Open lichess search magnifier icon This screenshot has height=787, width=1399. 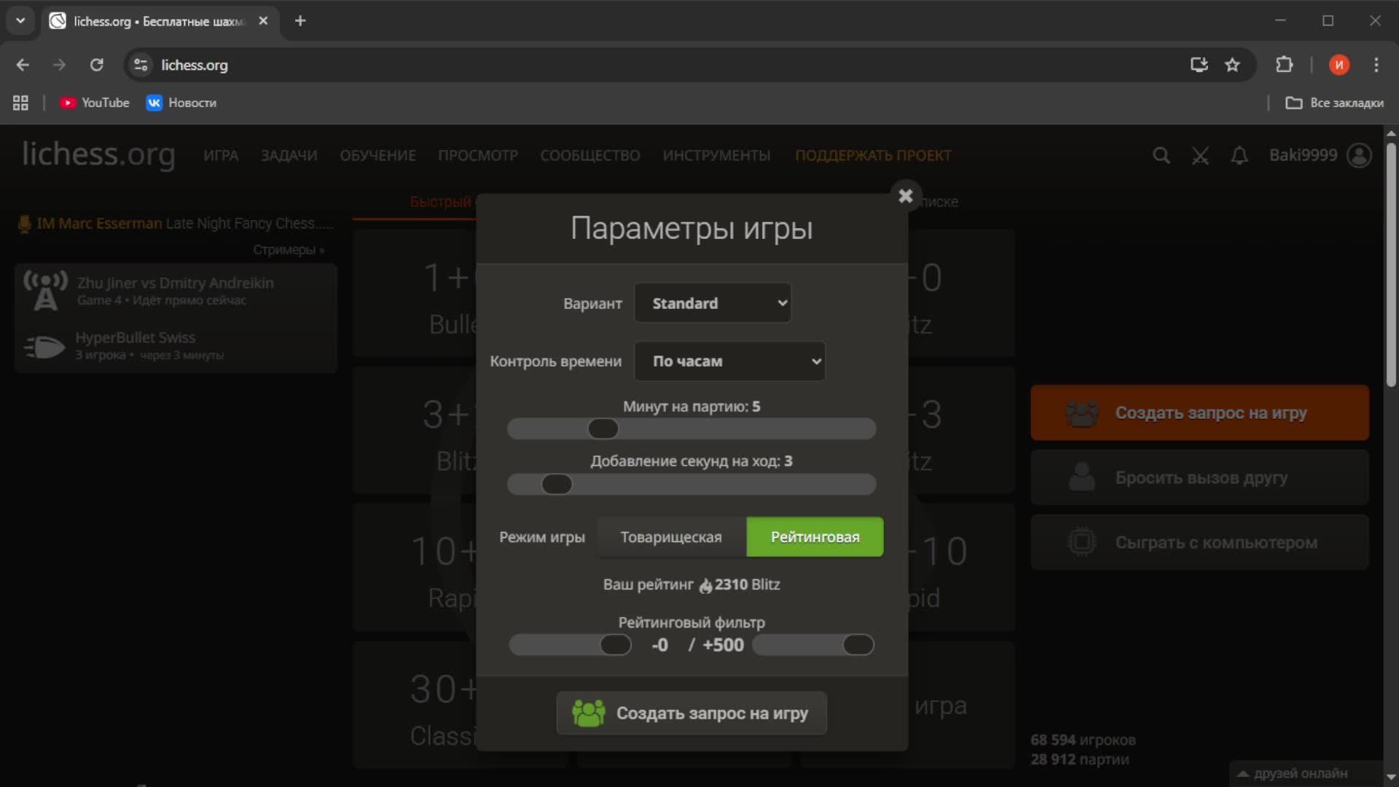pos(1161,155)
